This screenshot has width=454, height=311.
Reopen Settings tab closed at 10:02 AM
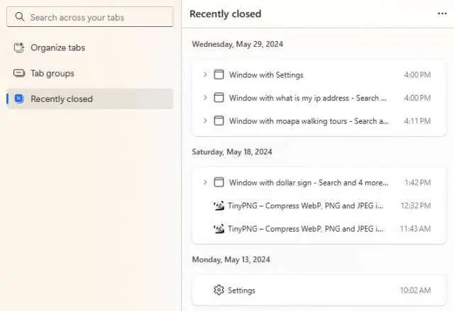pos(319,290)
